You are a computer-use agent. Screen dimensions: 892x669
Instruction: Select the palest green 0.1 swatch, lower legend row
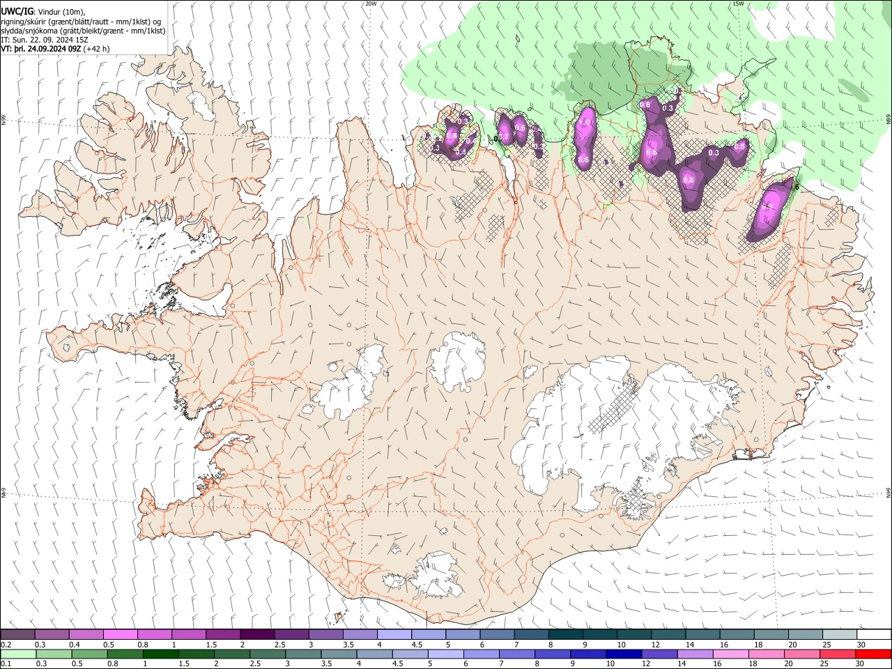pyautogui.click(x=20, y=654)
